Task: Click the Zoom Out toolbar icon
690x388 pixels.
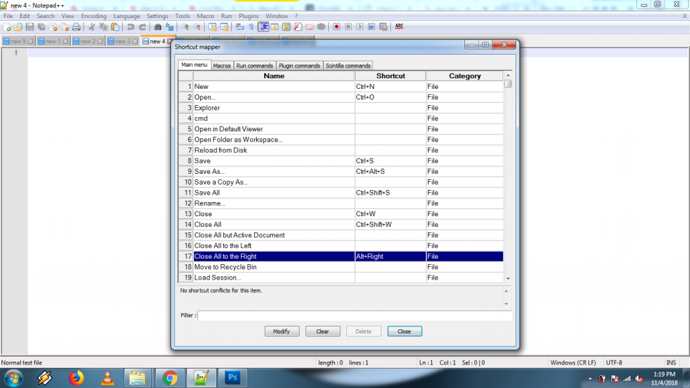Action: (x=197, y=27)
